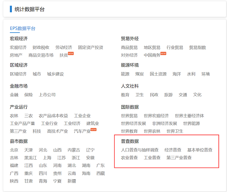Go to 城乡建设 regional data
This screenshot has width=227, height=192.
[x=55, y=74]
